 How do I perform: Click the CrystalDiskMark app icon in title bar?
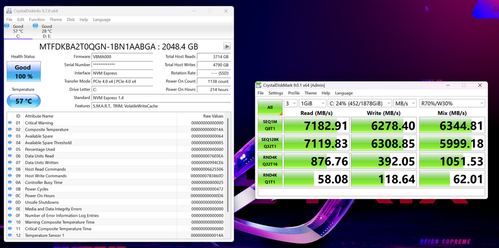(259, 85)
